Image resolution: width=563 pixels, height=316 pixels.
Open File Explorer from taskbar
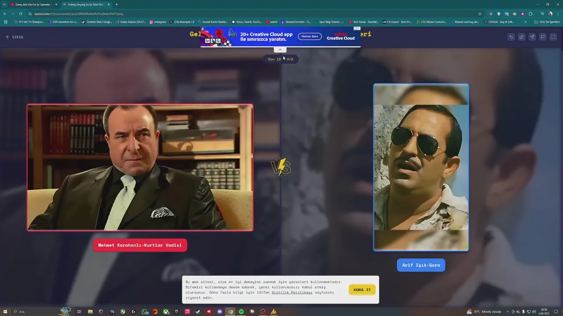coord(90,312)
